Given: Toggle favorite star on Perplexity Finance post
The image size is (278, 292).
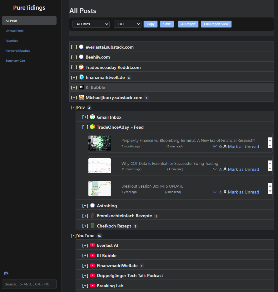Looking at the screenshot, I should 220,147.
